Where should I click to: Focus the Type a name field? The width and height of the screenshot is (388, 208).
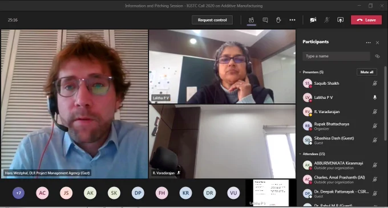[x=336, y=56]
